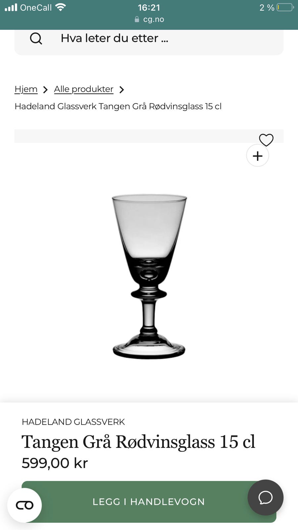Go to the Alle produkter breadcrumb
The height and width of the screenshot is (530, 298).
pyautogui.click(x=84, y=89)
